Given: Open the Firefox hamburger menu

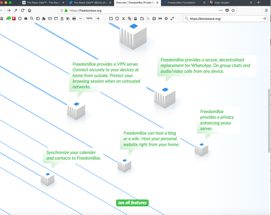Looking at the screenshot, I should pyautogui.click(x=266, y=10).
